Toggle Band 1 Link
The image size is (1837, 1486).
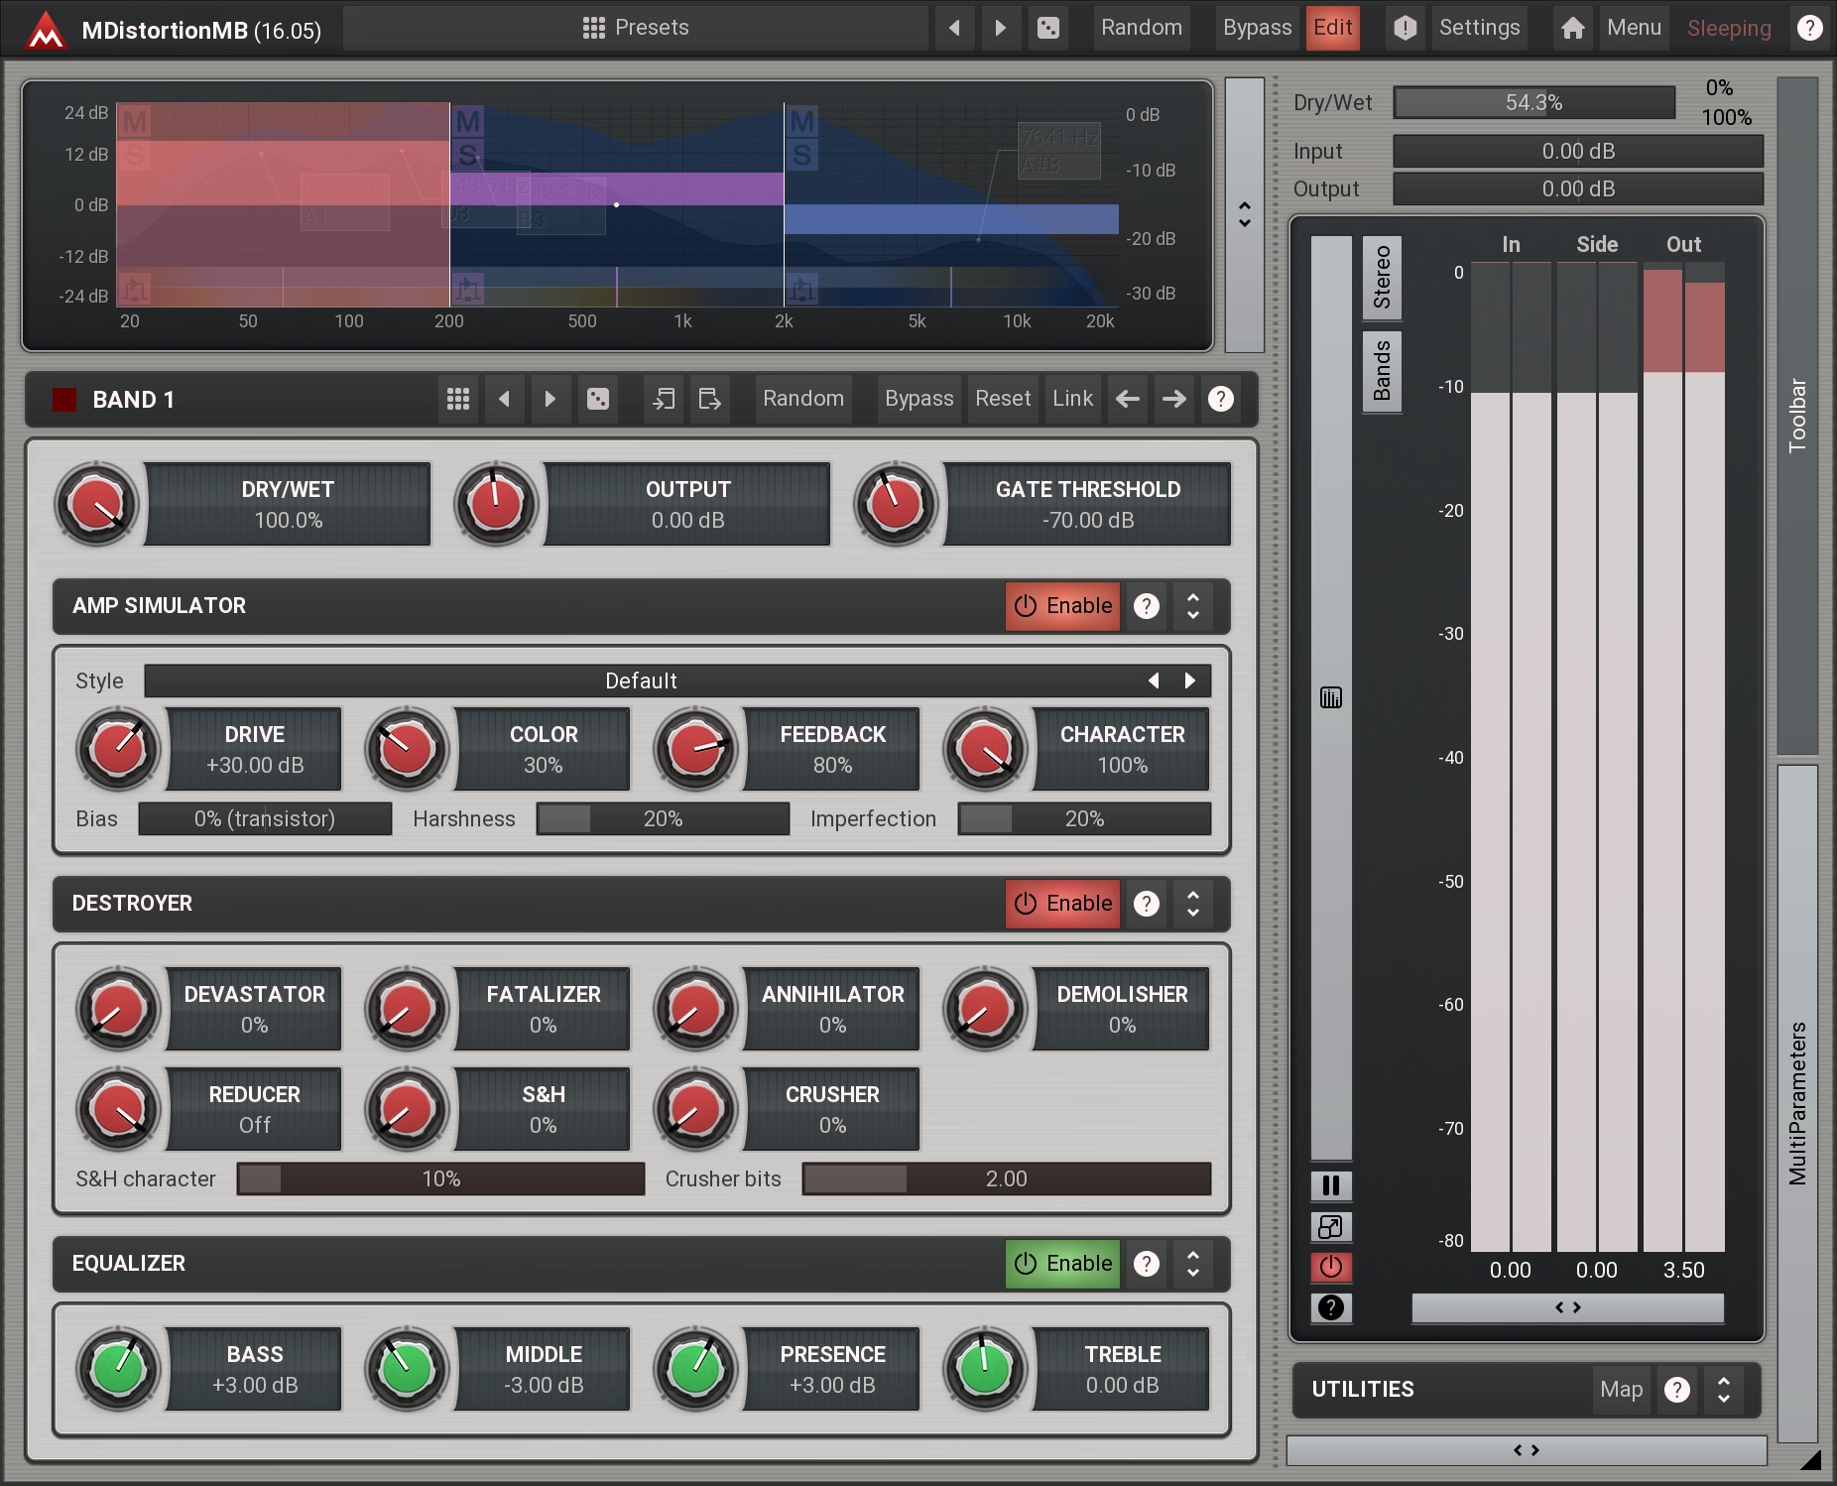1072,399
